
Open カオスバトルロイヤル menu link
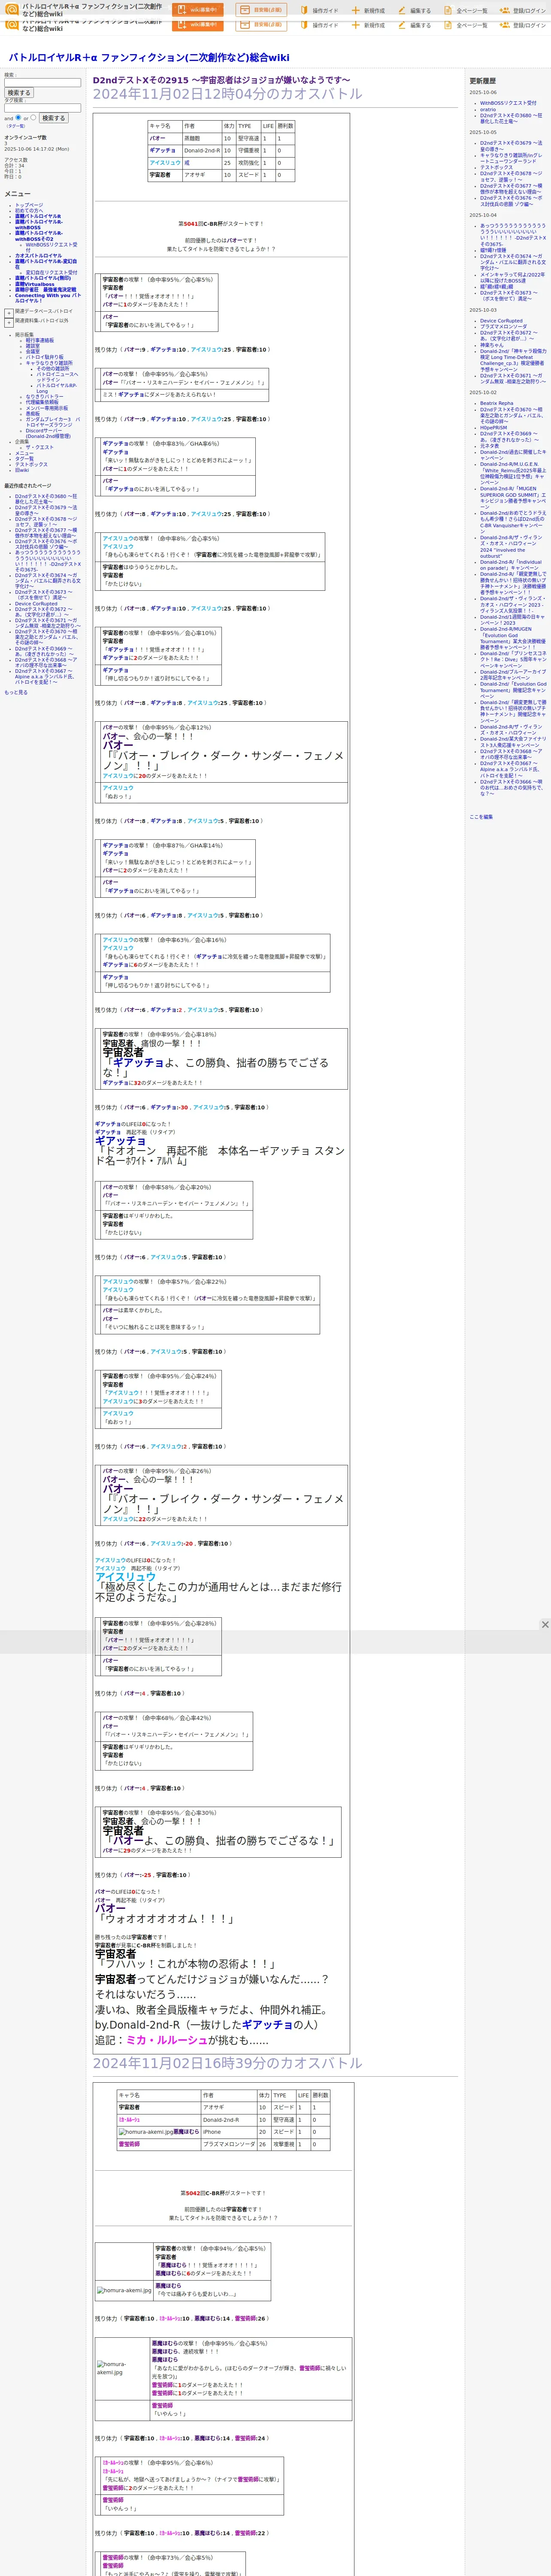pyautogui.click(x=38, y=255)
